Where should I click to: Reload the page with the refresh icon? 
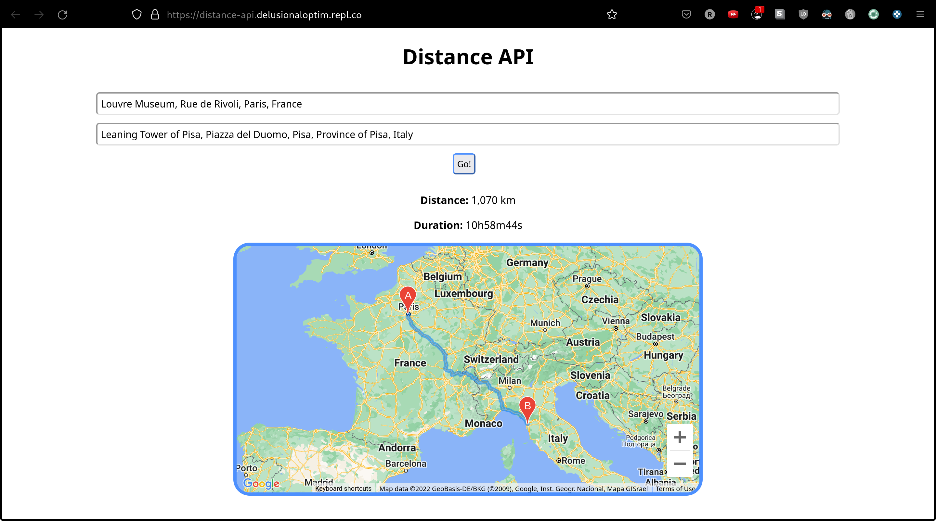[62, 15]
